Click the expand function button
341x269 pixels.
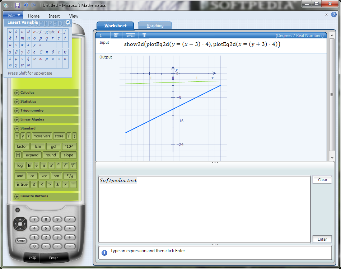(x=32, y=155)
